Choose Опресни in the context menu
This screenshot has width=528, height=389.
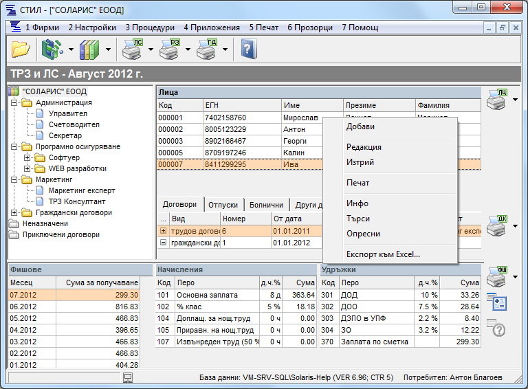point(390,234)
